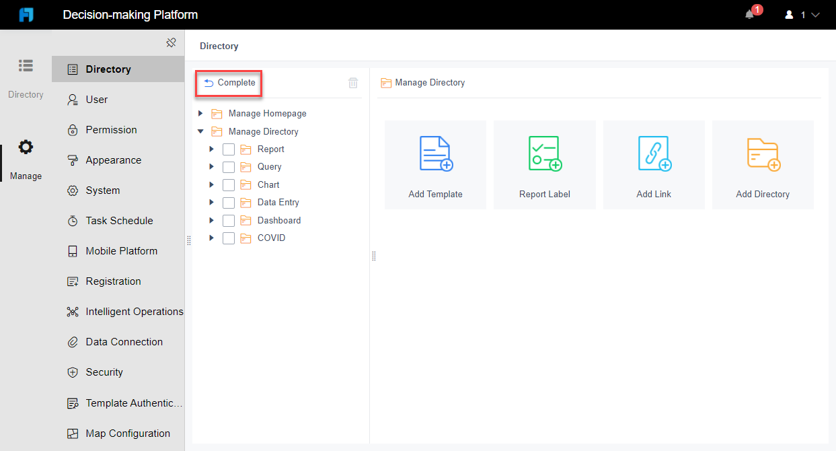Check the Query folder checkbox
Image resolution: width=836 pixels, height=451 pixels.
229,167
